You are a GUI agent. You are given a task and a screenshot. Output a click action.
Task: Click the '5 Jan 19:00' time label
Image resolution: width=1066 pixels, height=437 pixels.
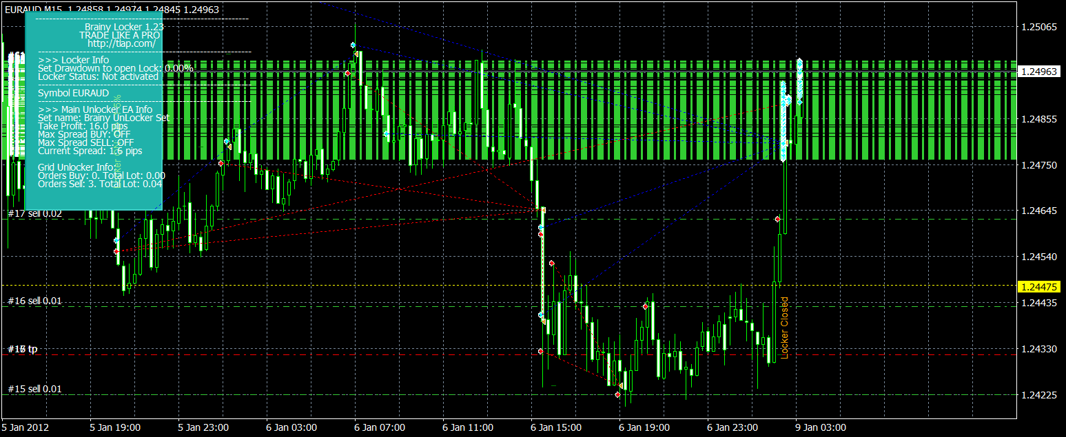coord(115,427)
